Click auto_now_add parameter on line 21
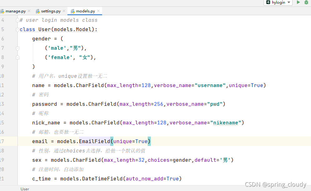 tap(144, 179)
